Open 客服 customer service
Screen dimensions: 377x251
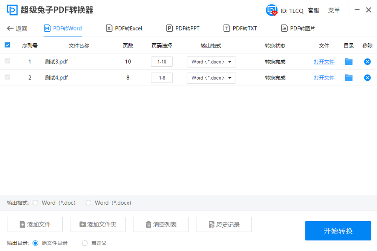pos(313,10)
